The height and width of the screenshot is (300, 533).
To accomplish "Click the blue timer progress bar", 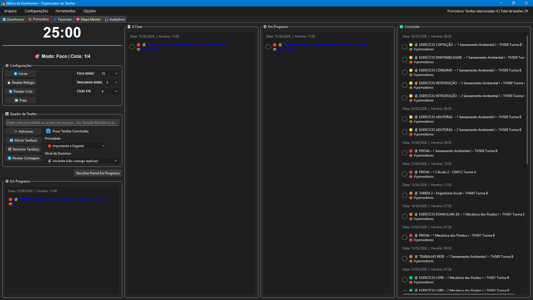I will (x=62, y=45).
